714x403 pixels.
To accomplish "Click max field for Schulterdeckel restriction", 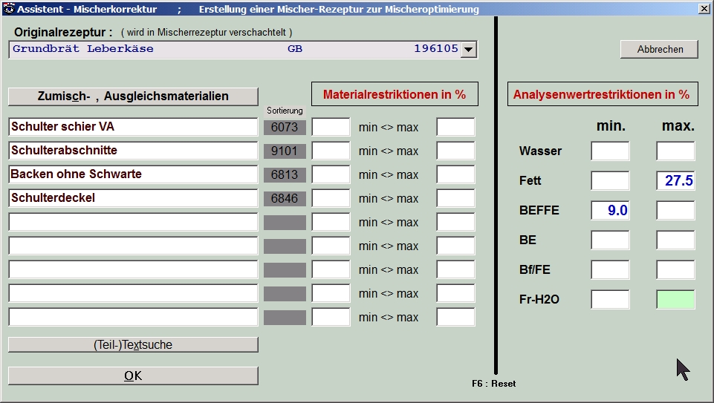I will tap(455, 199).
